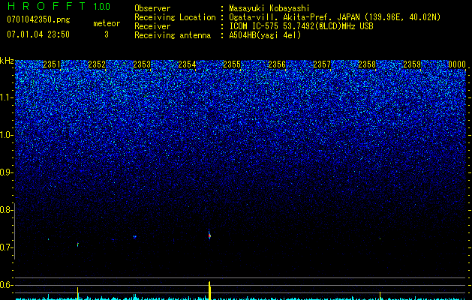This screenshot has height=300, width=472.
Task: Click the kHz axis unit label
Action: [x=7, y=61]
